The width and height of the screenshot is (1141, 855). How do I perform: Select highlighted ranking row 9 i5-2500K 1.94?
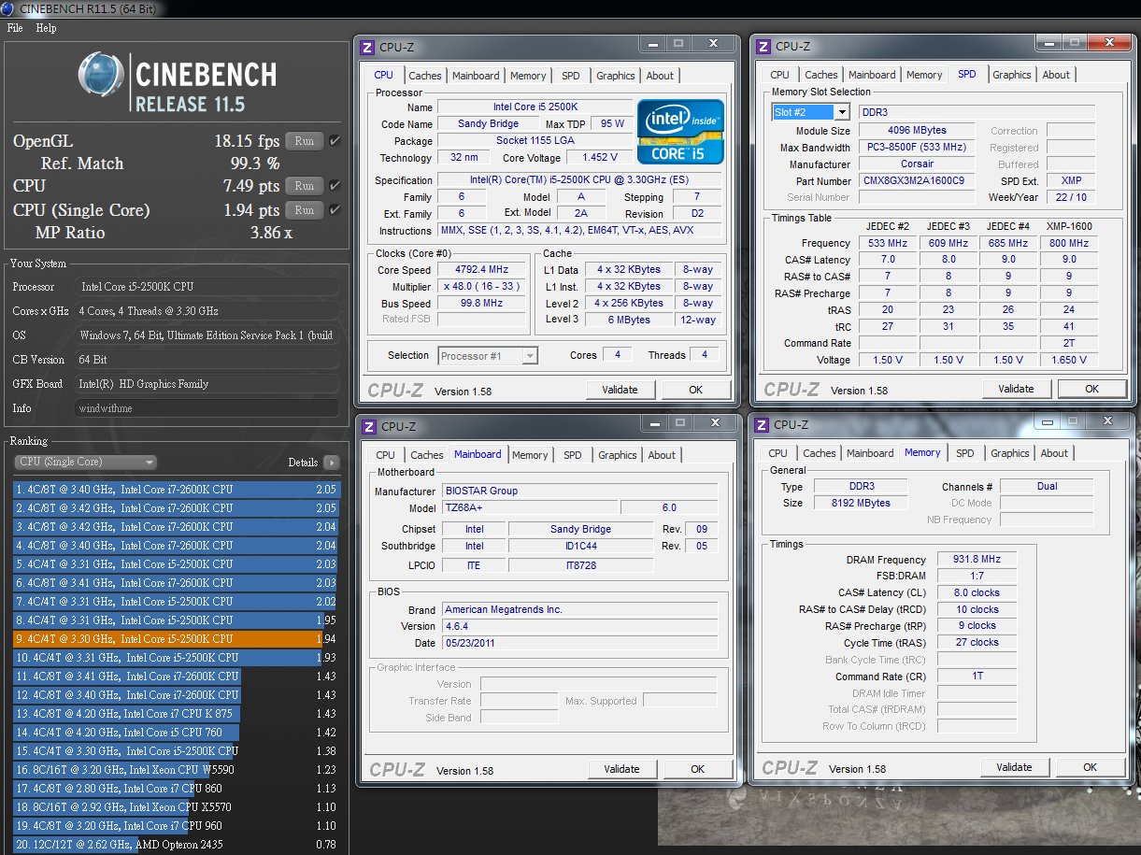tap(176, 639)
